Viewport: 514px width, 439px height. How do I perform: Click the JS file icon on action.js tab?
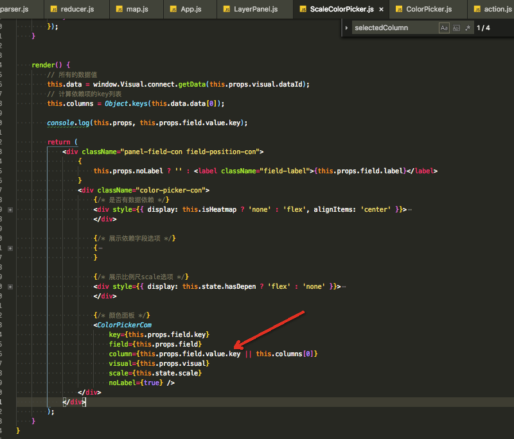point(477,9)
